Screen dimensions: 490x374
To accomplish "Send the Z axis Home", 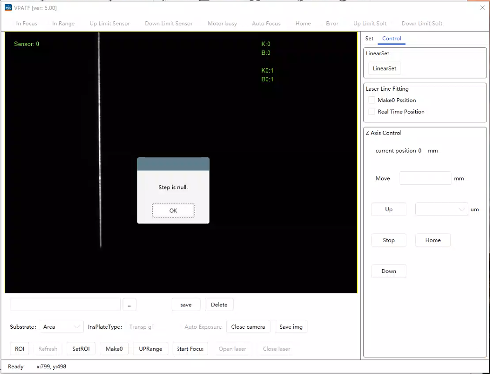I will point(433,240).
